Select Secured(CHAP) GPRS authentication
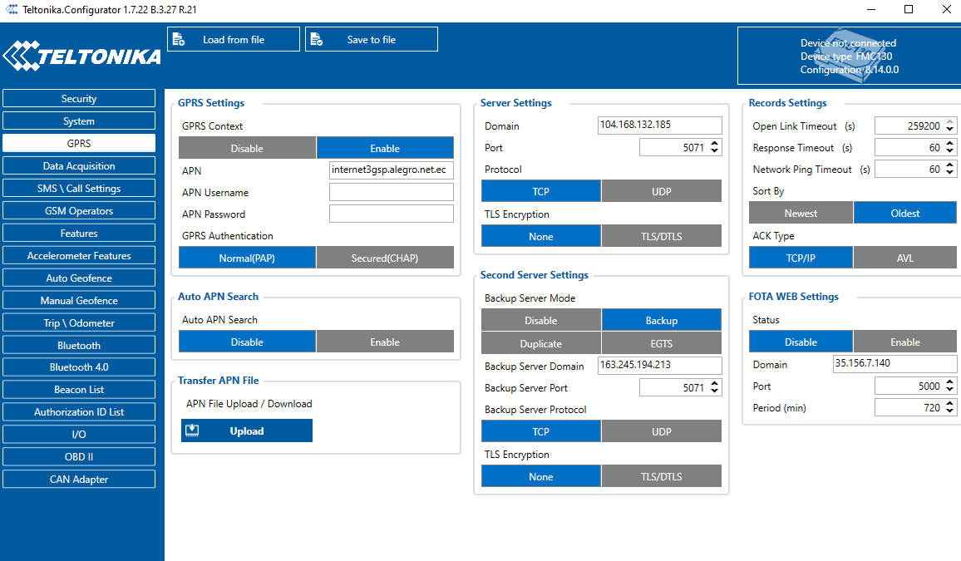Viewport: 961px width, 561px height. (x=385, y=258)
